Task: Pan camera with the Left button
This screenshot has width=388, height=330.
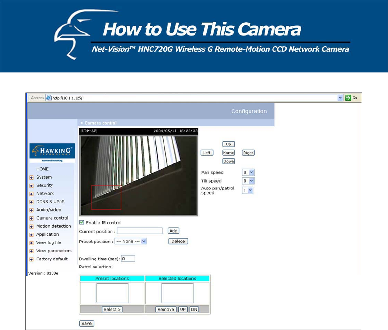Action: pos(207,153)
